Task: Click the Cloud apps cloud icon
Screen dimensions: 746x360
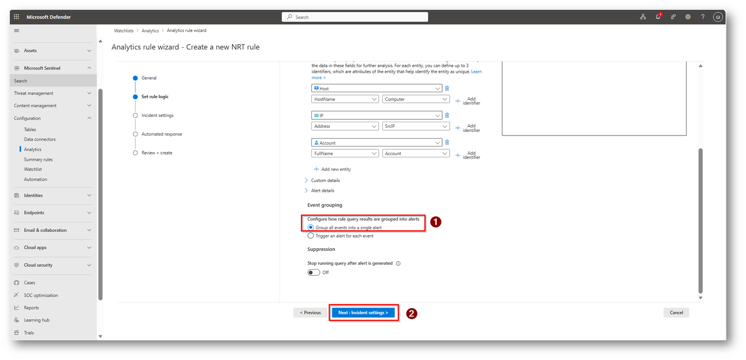Action: point(16,248)
